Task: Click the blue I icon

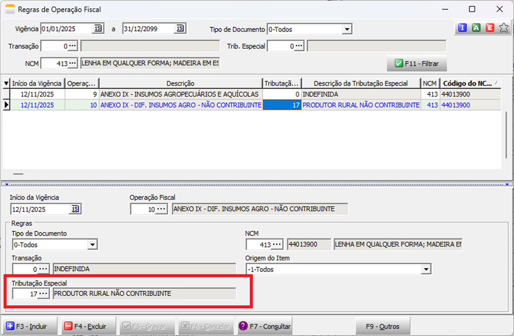Action: pyautogui.click(x=462, y=28)
